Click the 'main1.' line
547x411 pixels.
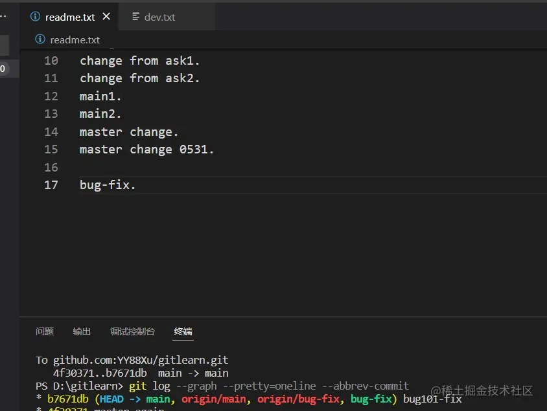(x=100, y=96)
